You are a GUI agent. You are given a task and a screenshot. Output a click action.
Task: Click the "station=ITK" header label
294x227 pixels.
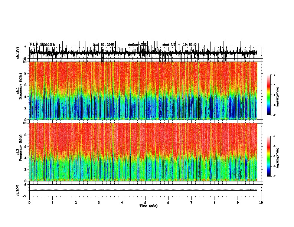(x=137, y=45)
